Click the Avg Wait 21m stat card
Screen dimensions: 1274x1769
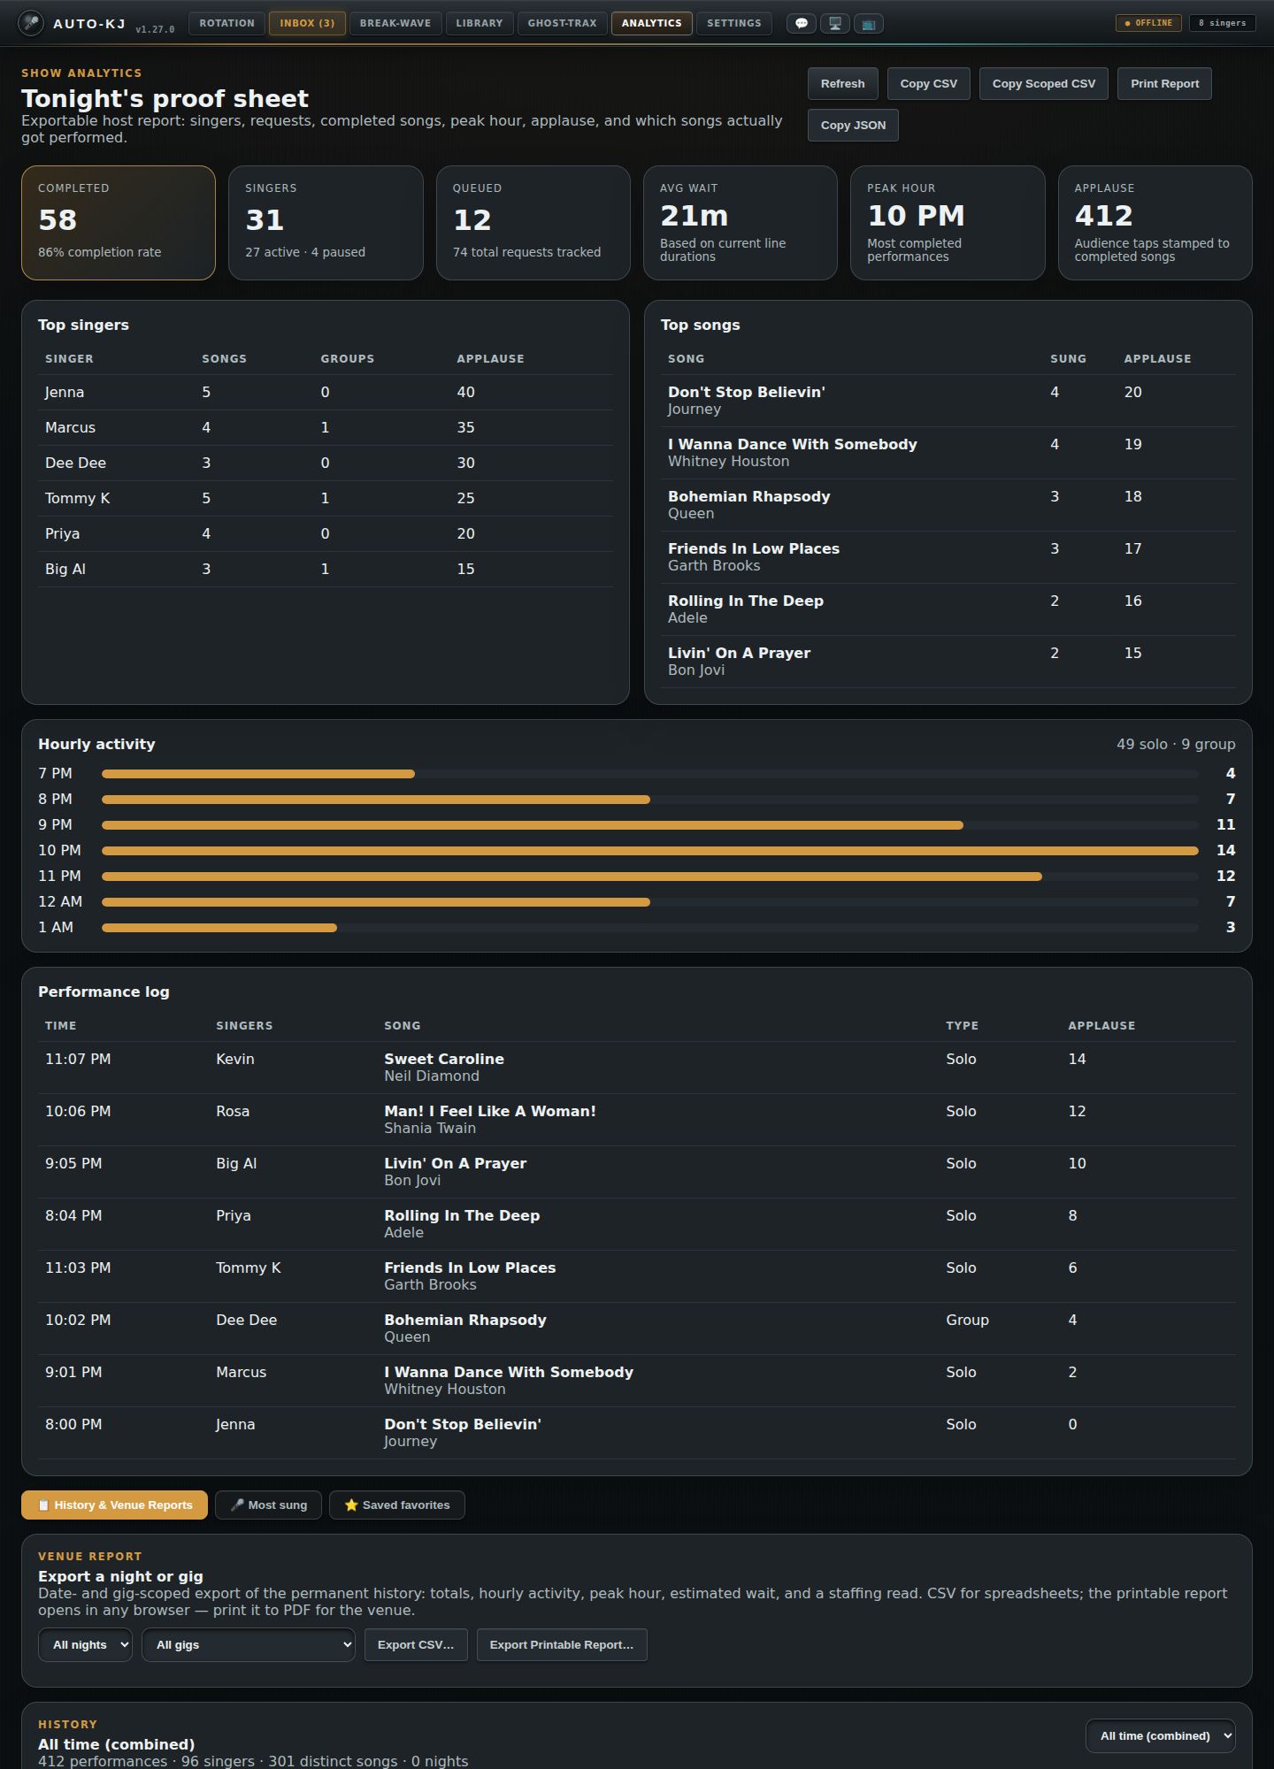click(741, 223)
